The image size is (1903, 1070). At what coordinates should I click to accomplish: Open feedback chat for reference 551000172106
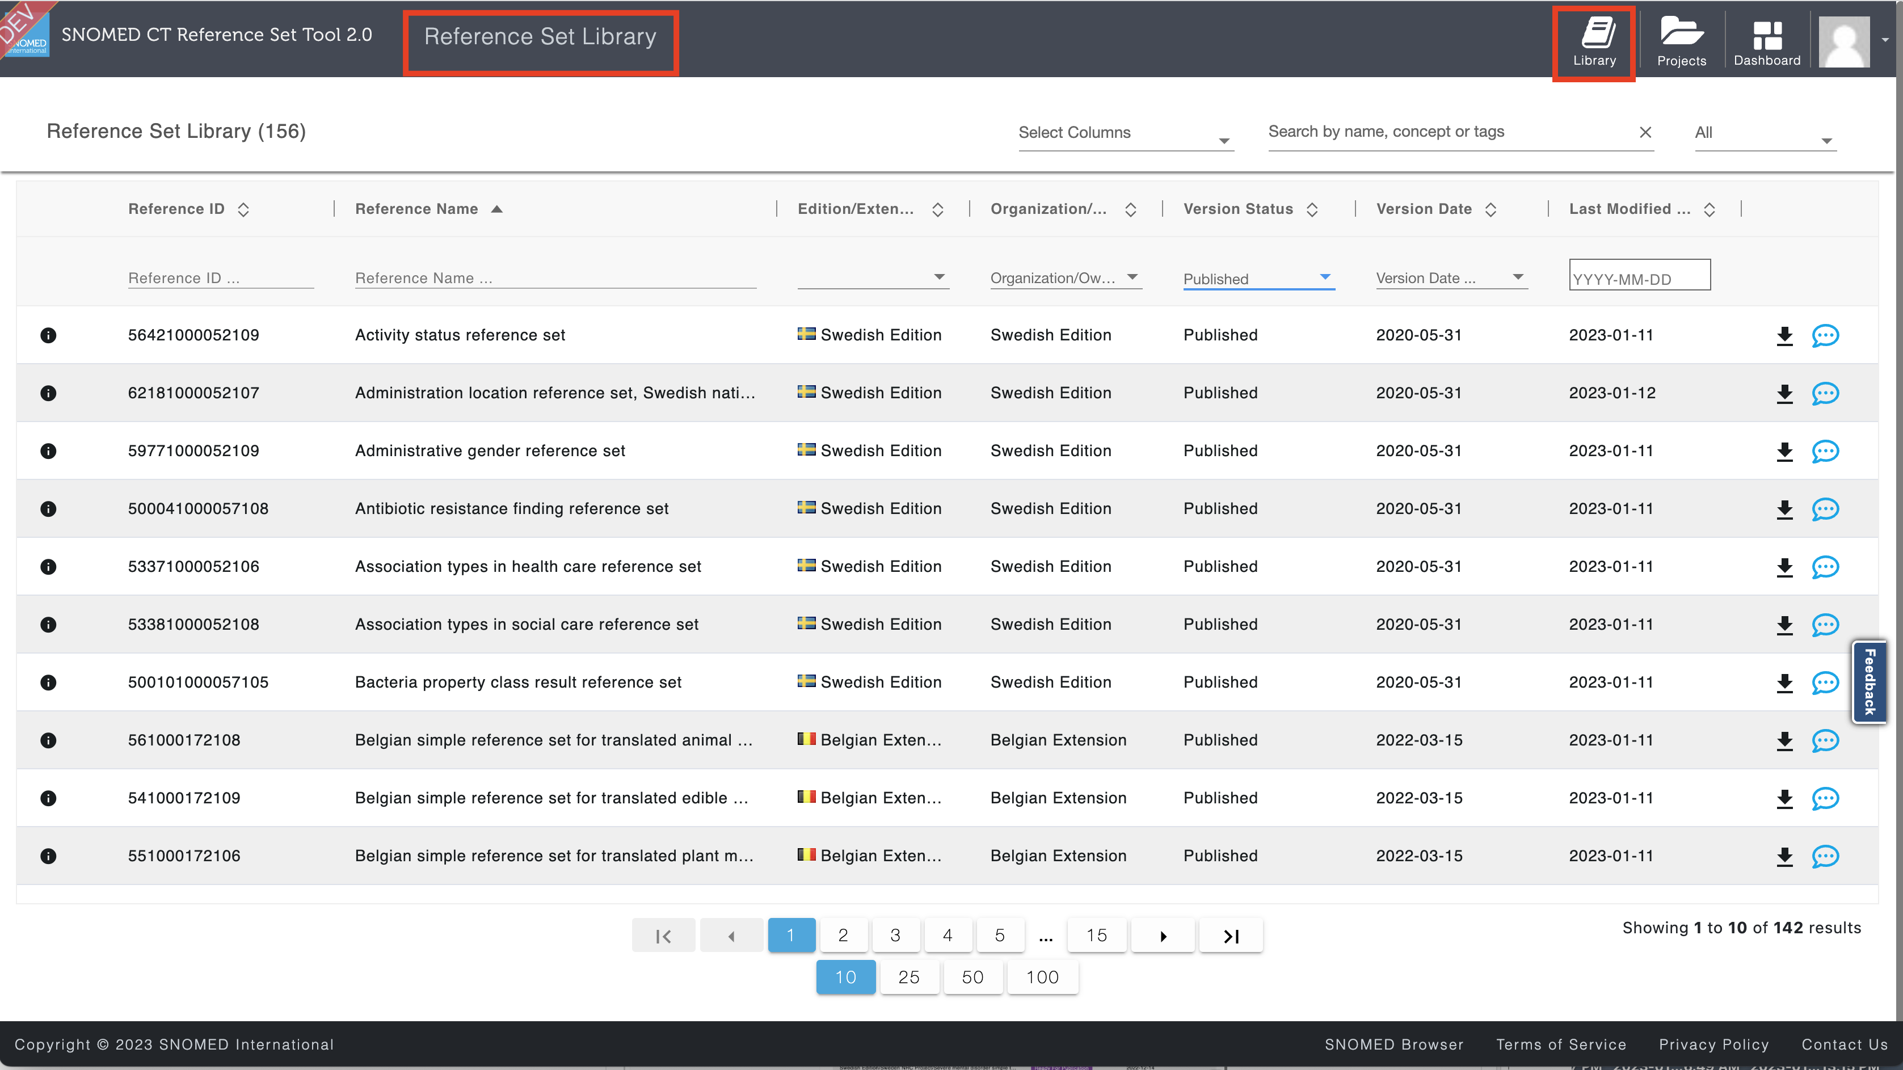(1825, 857)
